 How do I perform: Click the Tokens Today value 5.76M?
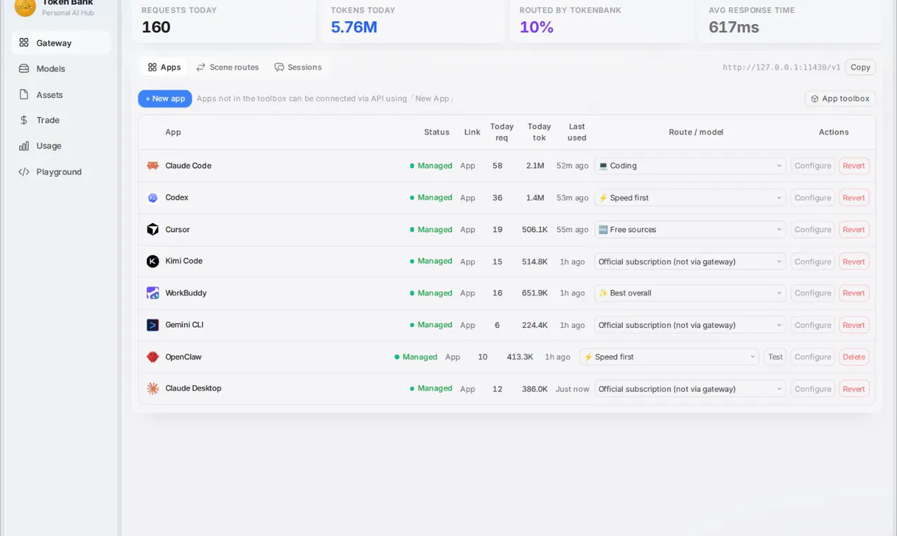[354, 28]
